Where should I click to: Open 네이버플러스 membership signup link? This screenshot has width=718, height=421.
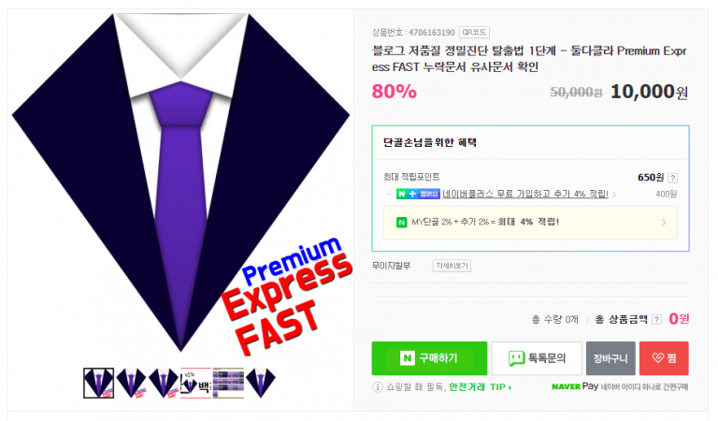click(x=525, y=195)
